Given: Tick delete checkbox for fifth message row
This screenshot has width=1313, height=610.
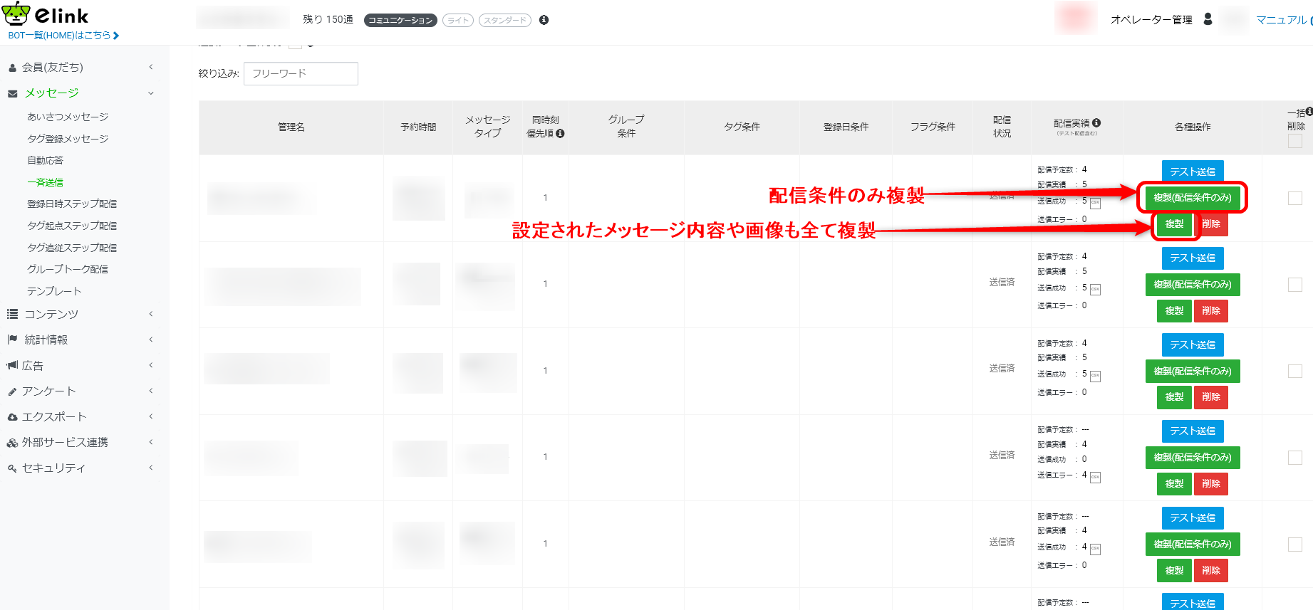Looking at the screenshot, I should (1295, 545).
